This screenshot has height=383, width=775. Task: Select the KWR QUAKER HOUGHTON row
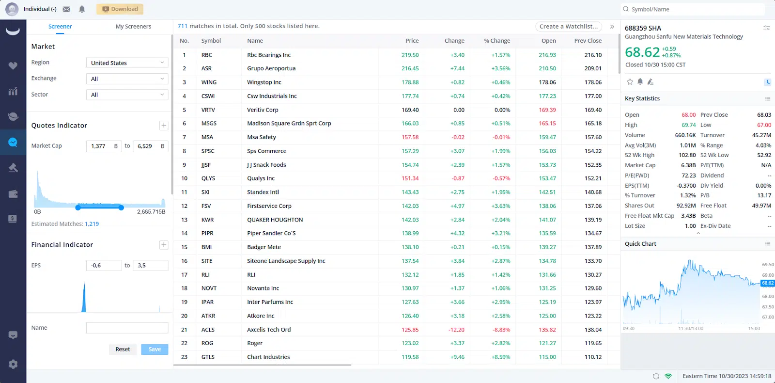396,220
